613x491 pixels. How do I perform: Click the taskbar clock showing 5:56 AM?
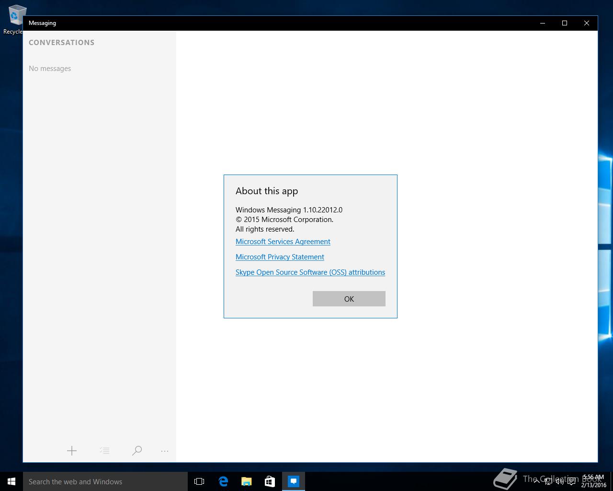click(x=593, y=481)
